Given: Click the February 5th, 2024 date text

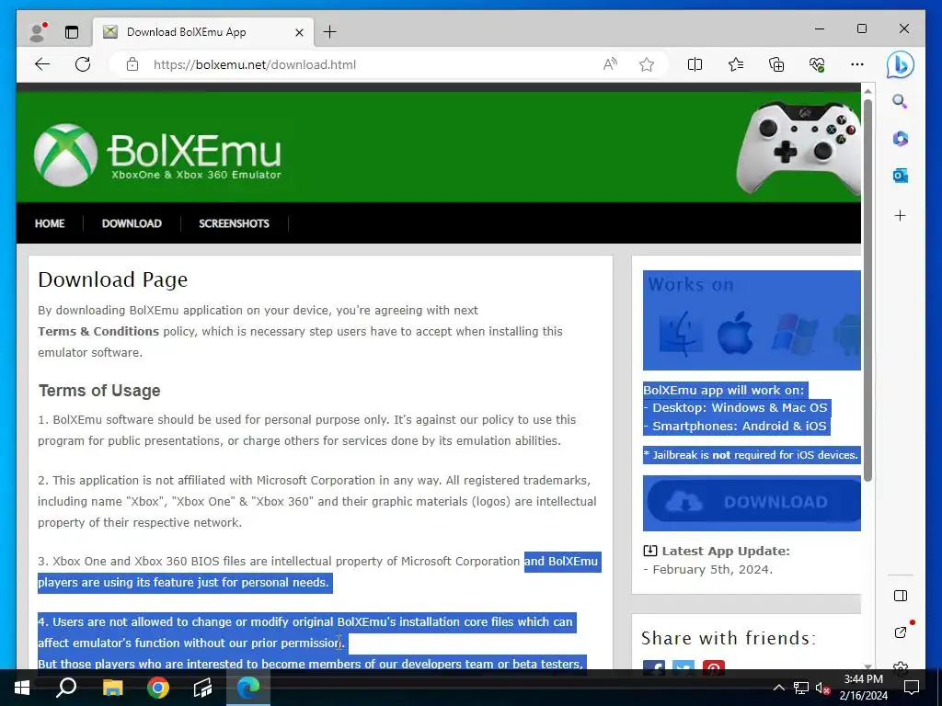Looking at the screenshot, I should point(713,570).
